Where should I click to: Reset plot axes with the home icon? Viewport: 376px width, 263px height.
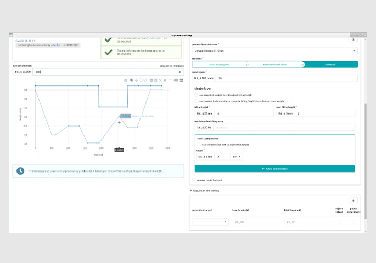coord(165,80)
